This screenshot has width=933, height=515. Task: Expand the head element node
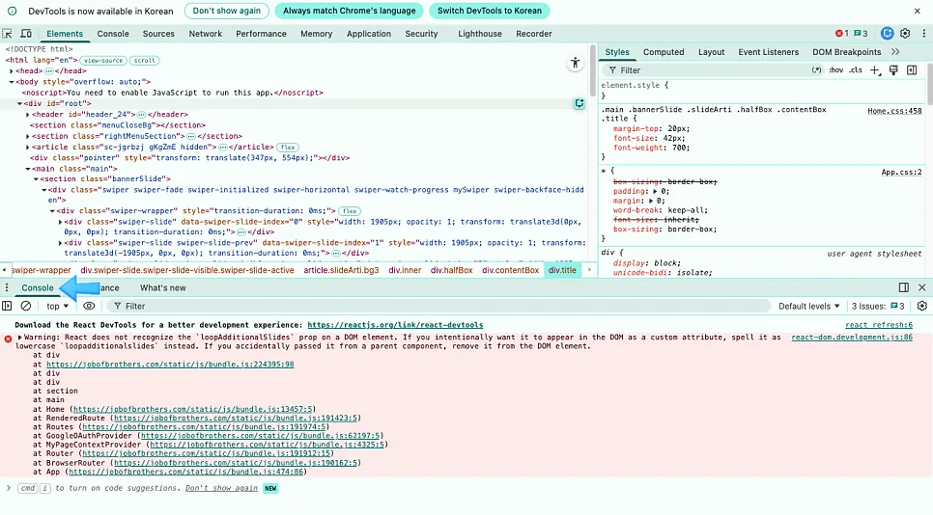(x=12, y=70)
